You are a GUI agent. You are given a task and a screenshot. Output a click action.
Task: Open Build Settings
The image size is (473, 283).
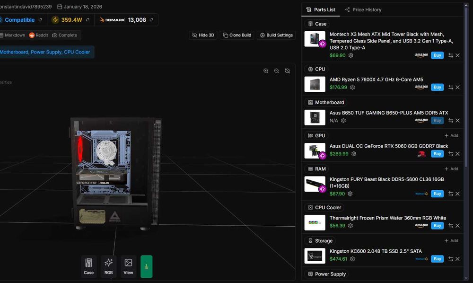click(276, 35)
